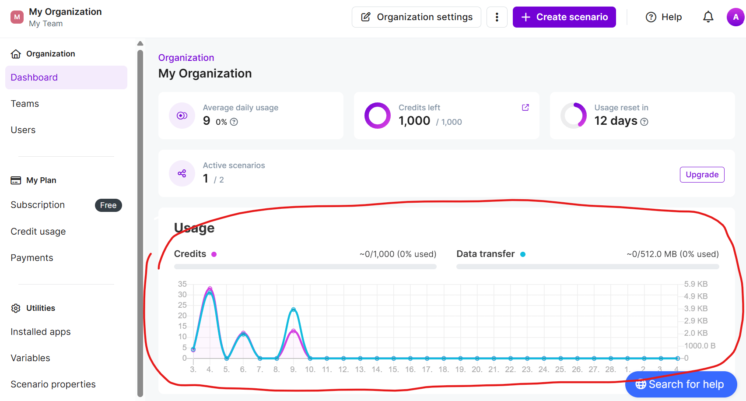
Task: Click the sidebar scroll up arrow
Action: tap(140, 43)
